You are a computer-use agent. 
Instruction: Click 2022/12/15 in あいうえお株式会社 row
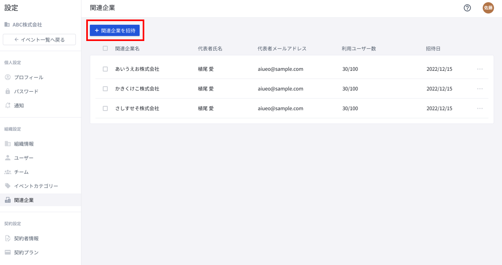tap(439, 69)
